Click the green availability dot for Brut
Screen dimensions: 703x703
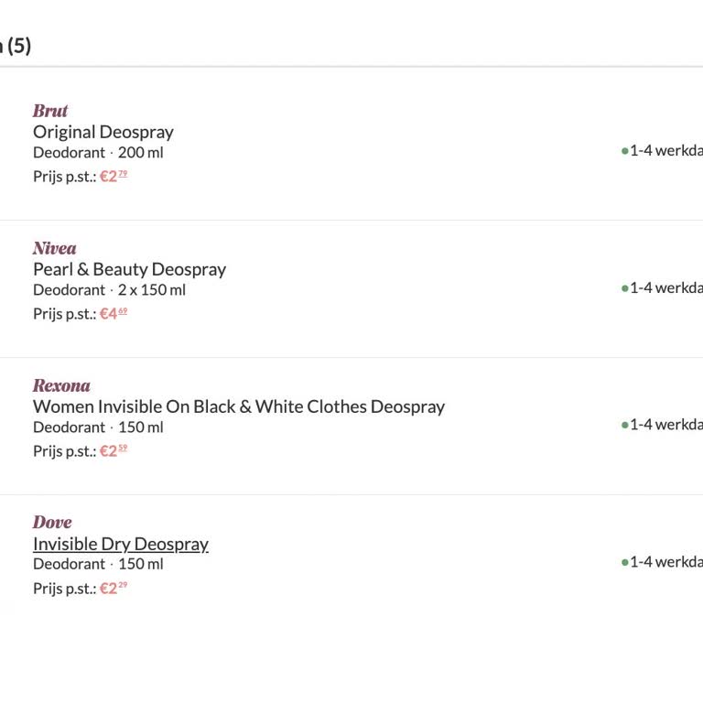point(624,151)
